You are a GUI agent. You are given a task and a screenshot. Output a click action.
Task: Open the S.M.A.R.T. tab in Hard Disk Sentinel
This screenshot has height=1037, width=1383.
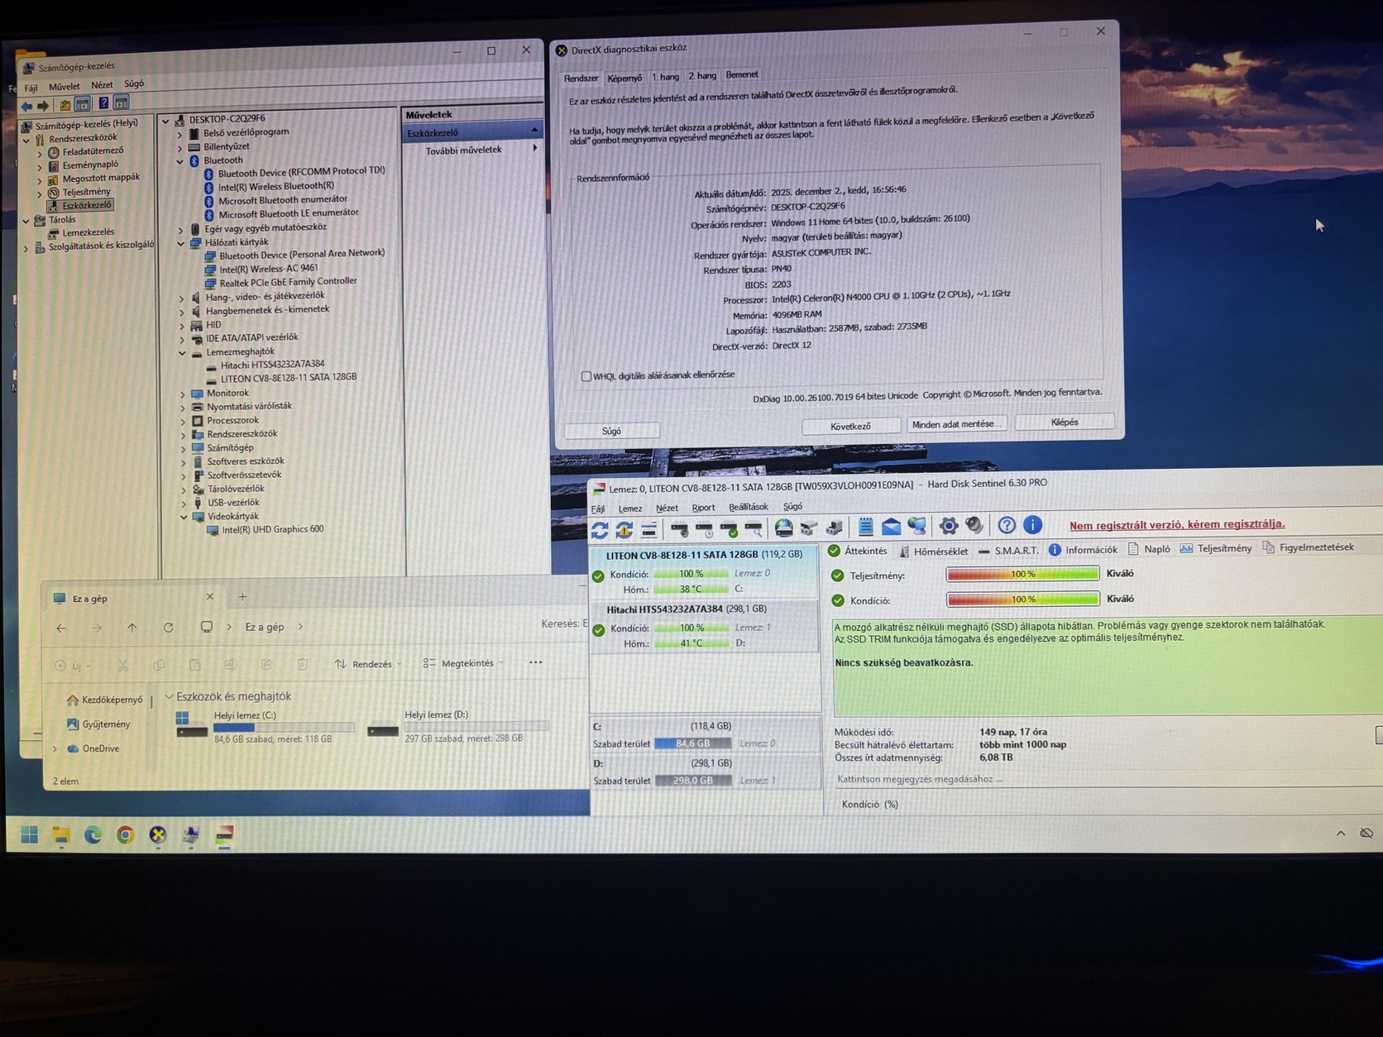(1007, 550)
